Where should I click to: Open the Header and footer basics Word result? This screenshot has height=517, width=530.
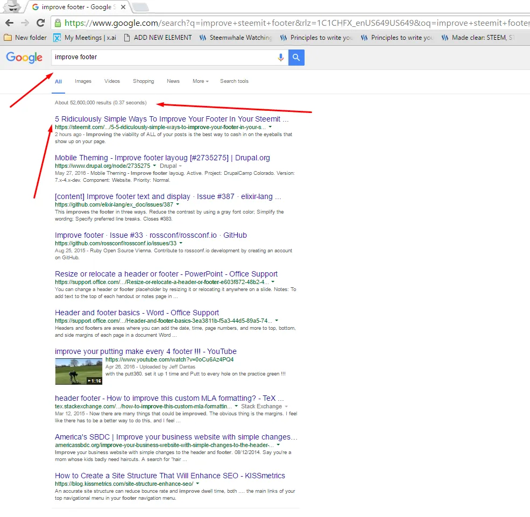click(x=137, y=313)
